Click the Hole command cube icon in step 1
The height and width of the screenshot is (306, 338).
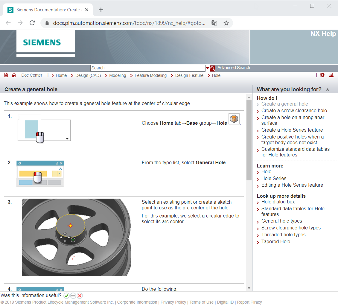pos(234,119)
